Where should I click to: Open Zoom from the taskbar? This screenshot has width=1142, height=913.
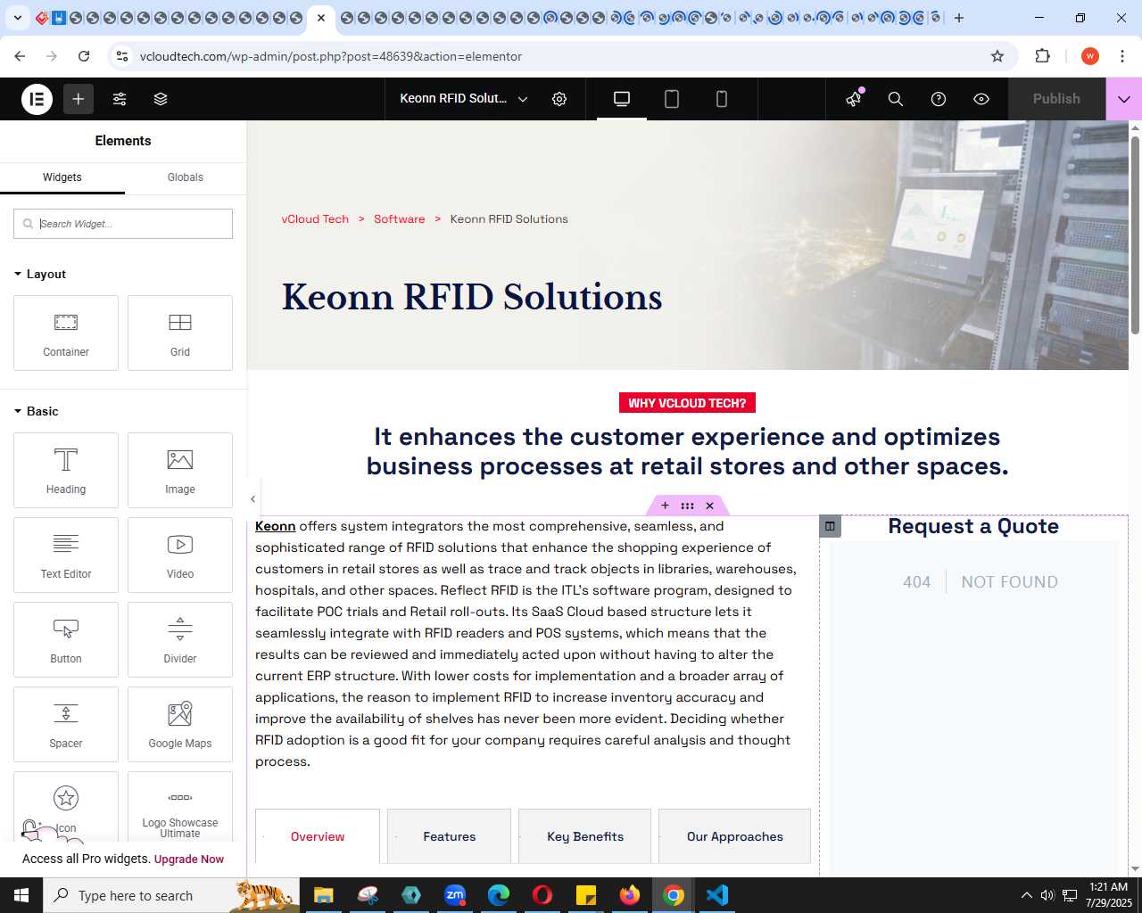[455, 895]
